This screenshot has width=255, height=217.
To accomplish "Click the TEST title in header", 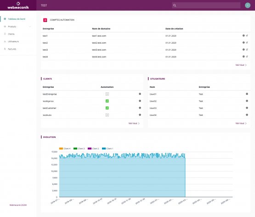I will pyautogui.click(x=44, y=6).
